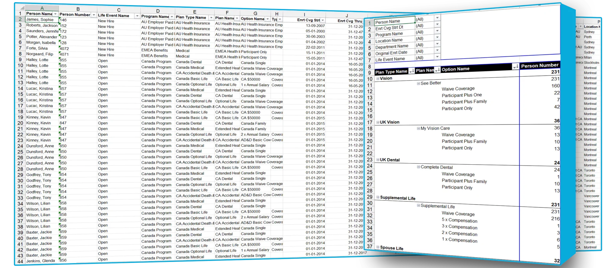Click the Option Name column filter arrow

click(267, 19)
